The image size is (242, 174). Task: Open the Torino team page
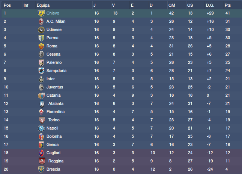pos(54,120)
